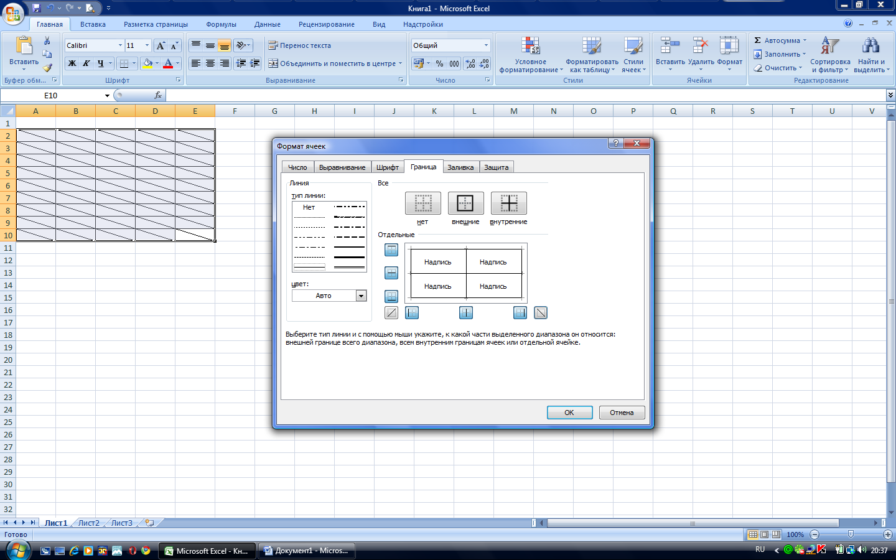
Task: Click the yellow fill color bucket
Action: click(147, 63)
